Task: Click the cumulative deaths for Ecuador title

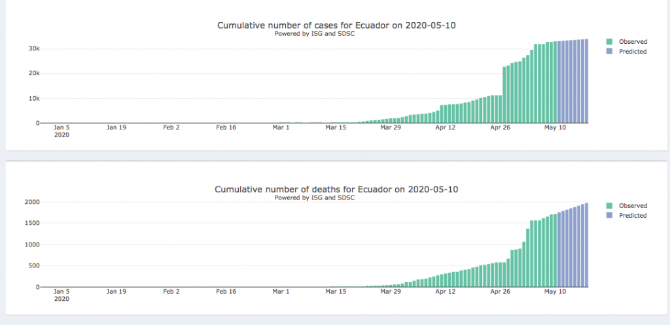Action: (x=337, y=190)
